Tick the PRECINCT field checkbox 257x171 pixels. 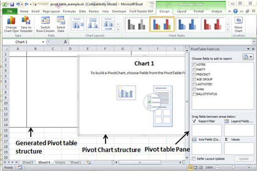coord(194,75)
